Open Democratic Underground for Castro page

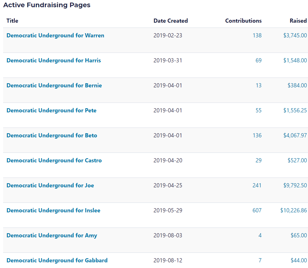(x=54, y=161)
